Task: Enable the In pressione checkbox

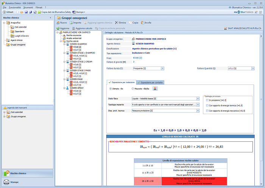Action: [x=207, y=100]
